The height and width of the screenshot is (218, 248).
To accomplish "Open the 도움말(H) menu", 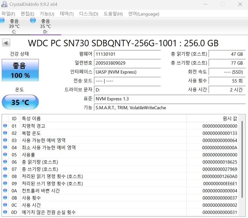I will pos(113,14).
